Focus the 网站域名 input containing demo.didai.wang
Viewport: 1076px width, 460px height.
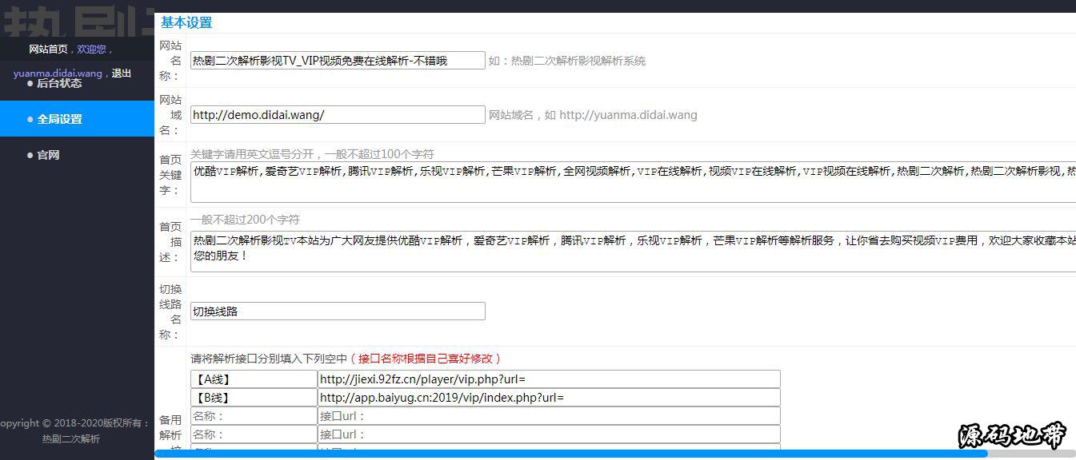click(x=338, y=115)
